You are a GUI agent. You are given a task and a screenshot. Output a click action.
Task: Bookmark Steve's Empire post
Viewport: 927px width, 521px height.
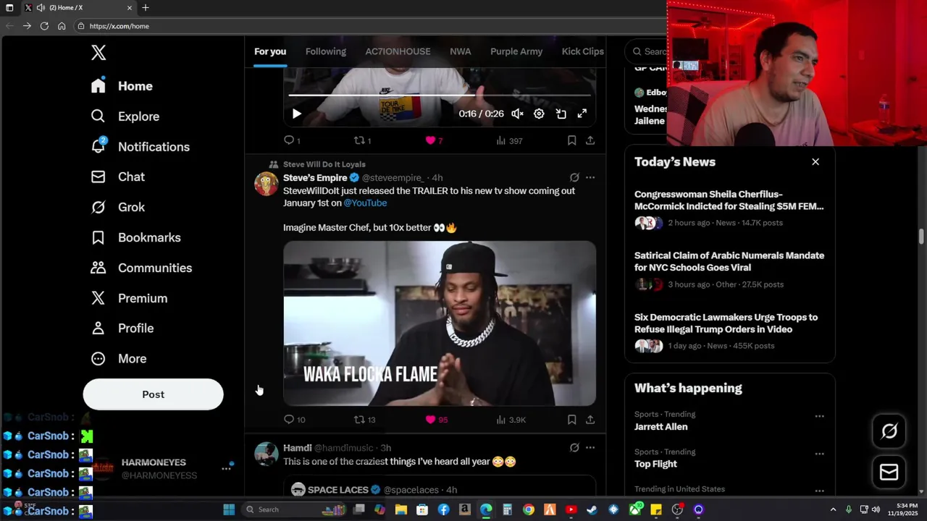click(571, 420)
